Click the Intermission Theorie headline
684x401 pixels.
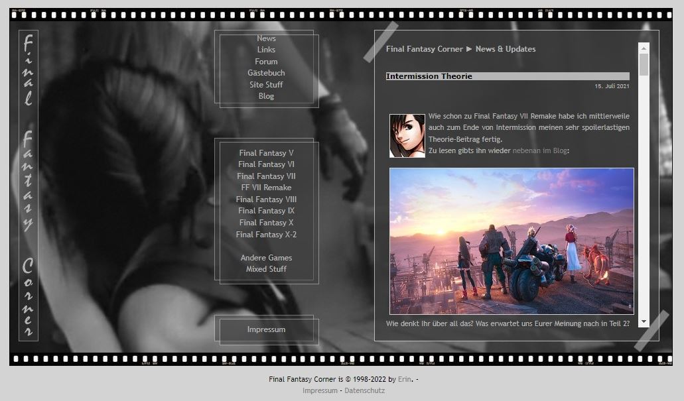429,76
